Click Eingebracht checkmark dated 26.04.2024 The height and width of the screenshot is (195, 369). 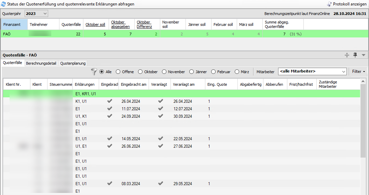pyautogui.click(x=109, y=101)
